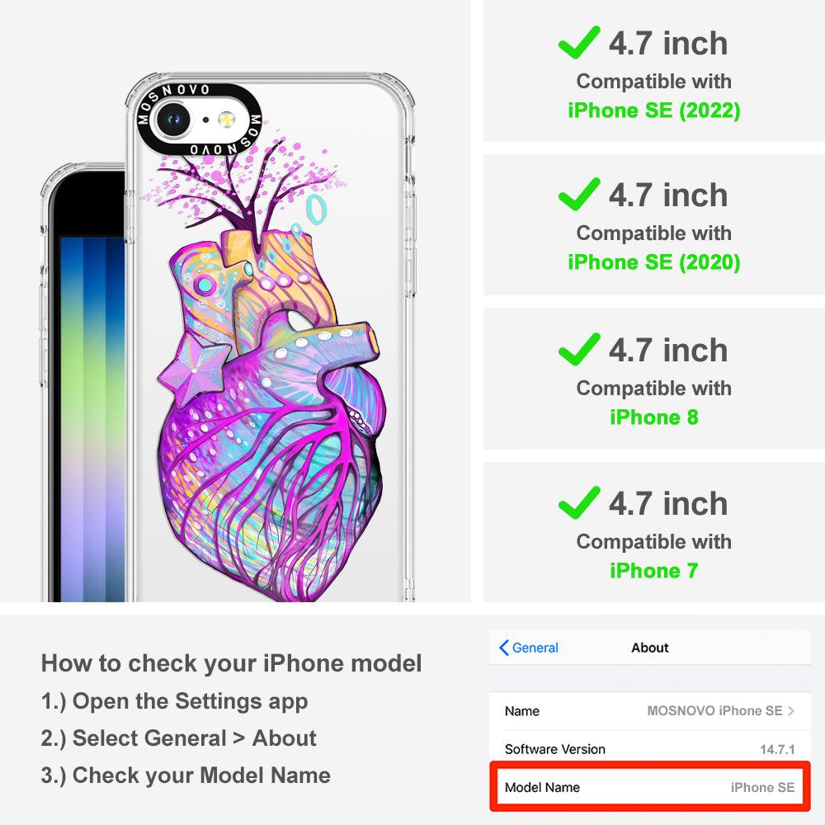Click the green checkmark beside iPhone 7
This screenshot has width=825, height=825.
pos(579,502)
